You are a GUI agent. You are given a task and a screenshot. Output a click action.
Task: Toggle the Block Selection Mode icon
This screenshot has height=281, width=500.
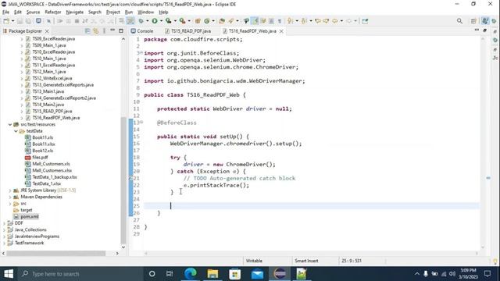click(271, 21)
